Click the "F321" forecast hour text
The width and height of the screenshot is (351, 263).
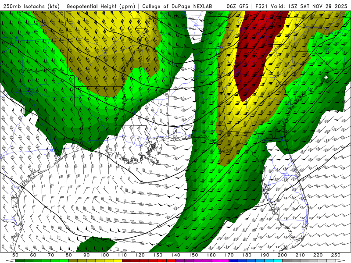tap(261, 7)
